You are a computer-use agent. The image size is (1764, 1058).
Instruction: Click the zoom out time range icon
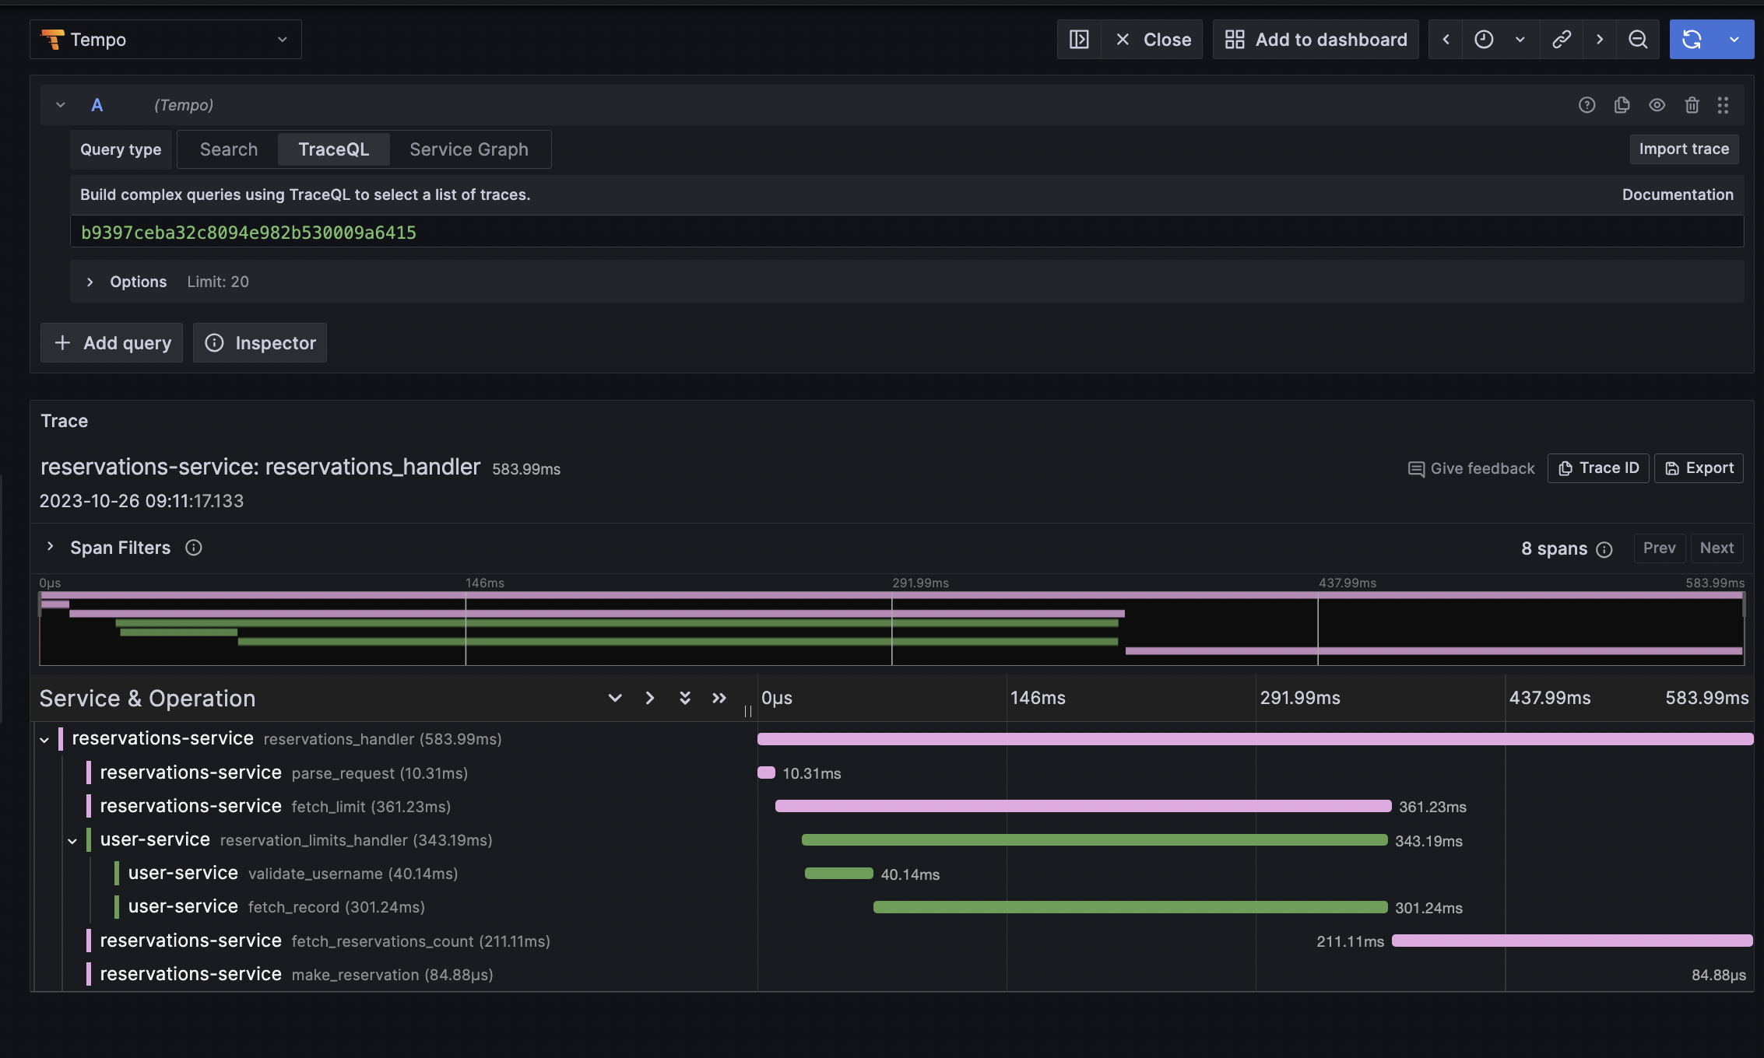[1638, 40]
